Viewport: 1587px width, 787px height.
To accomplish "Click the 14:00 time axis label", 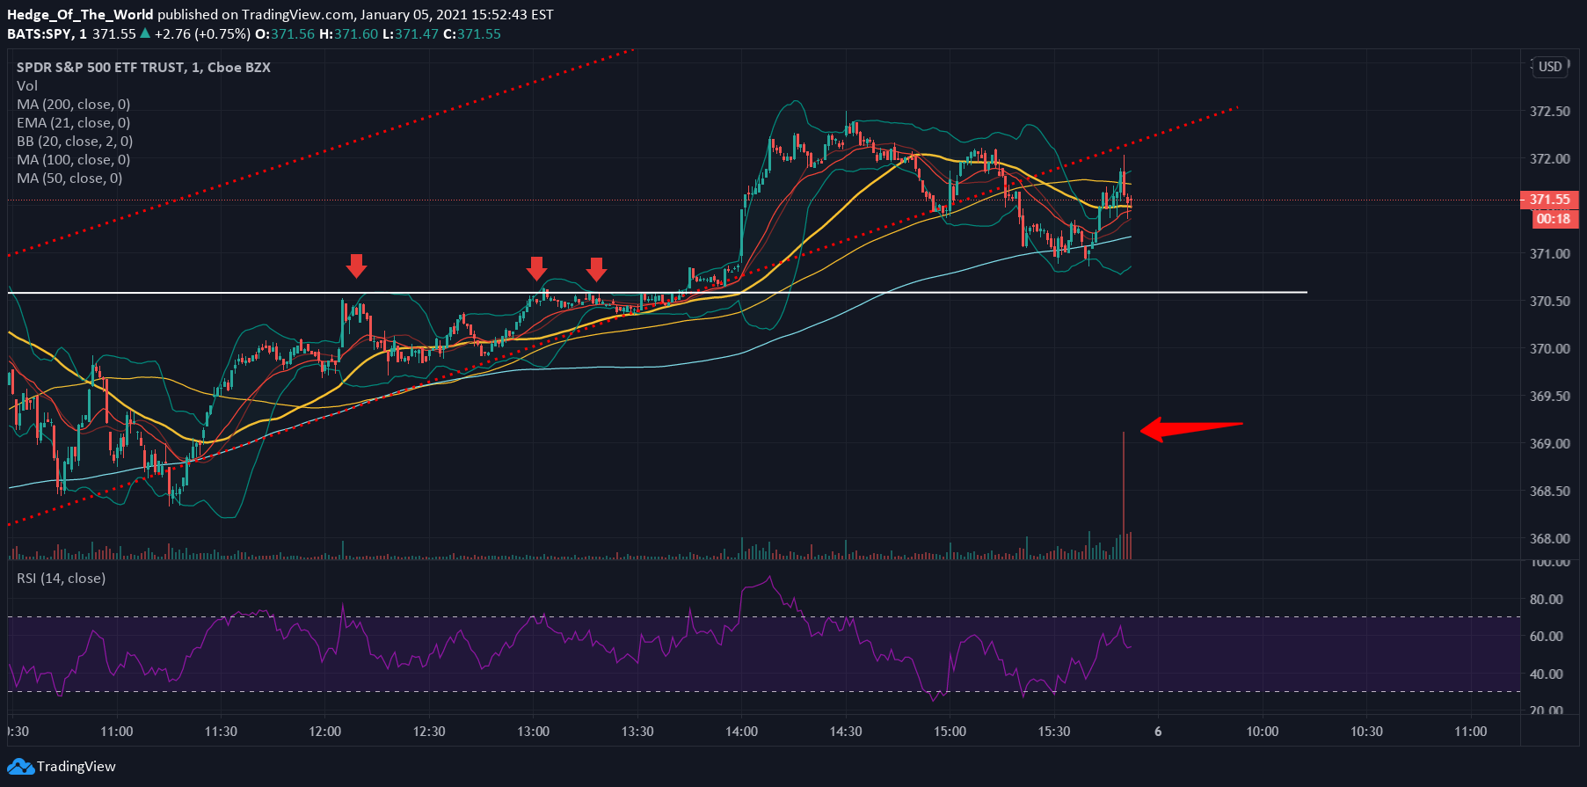I will pyautogui.click(x=742, y=732).
